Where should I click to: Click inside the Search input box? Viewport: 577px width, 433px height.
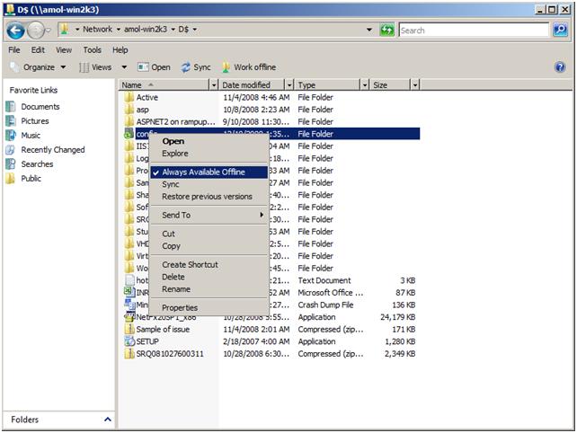click(474, 31)
